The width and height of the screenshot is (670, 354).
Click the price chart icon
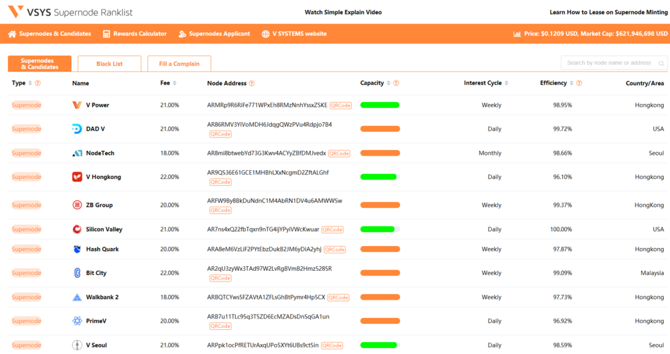tap(517, 34)
